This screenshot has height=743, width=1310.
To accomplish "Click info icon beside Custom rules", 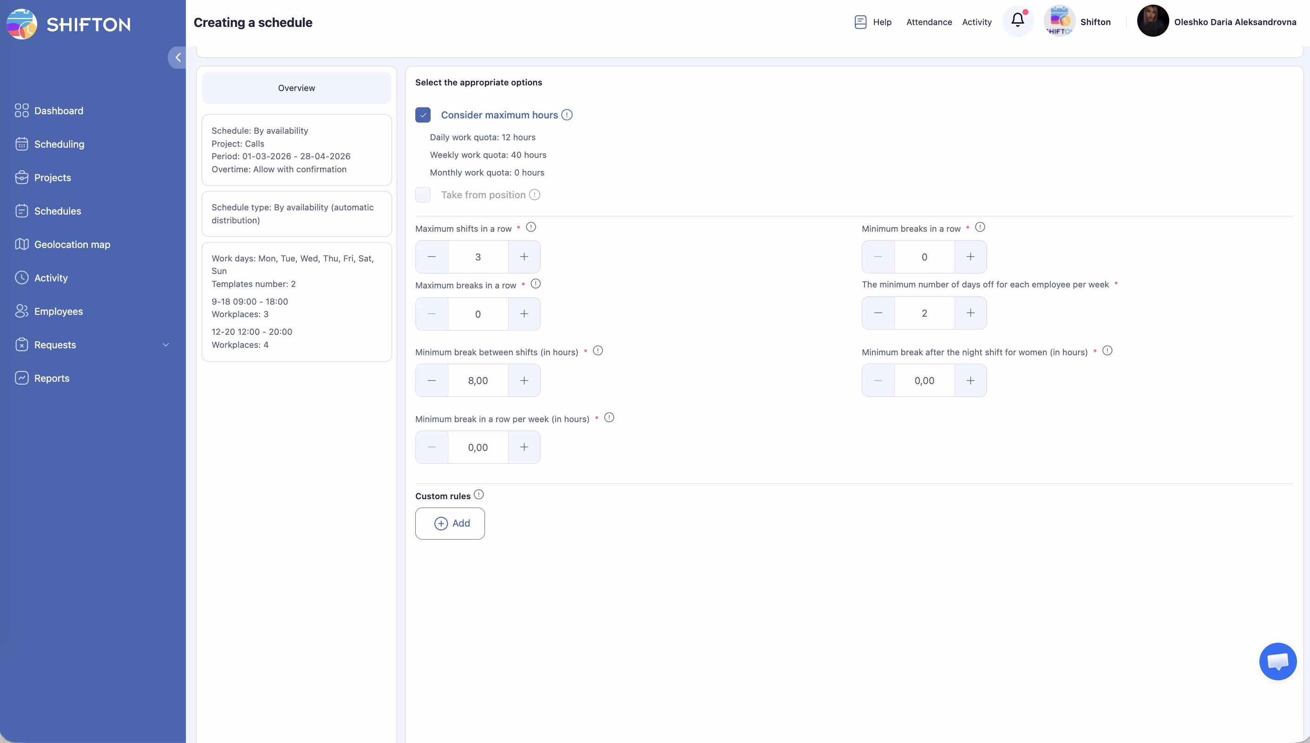I will 478,495.
